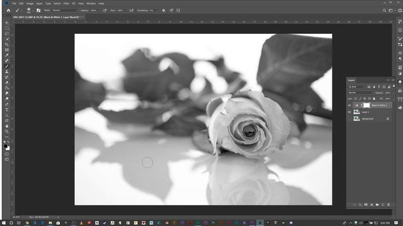Set the foreground color swatch

[6, 146]
